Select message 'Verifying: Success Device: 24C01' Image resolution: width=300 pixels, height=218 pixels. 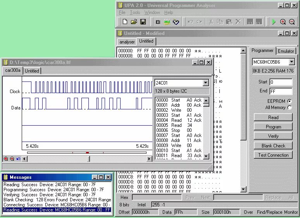57,195
